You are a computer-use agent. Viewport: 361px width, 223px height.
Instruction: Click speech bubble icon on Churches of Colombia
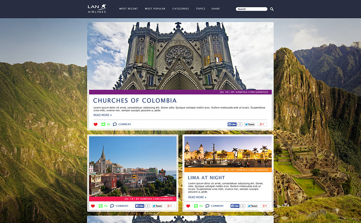pos(115,124)
